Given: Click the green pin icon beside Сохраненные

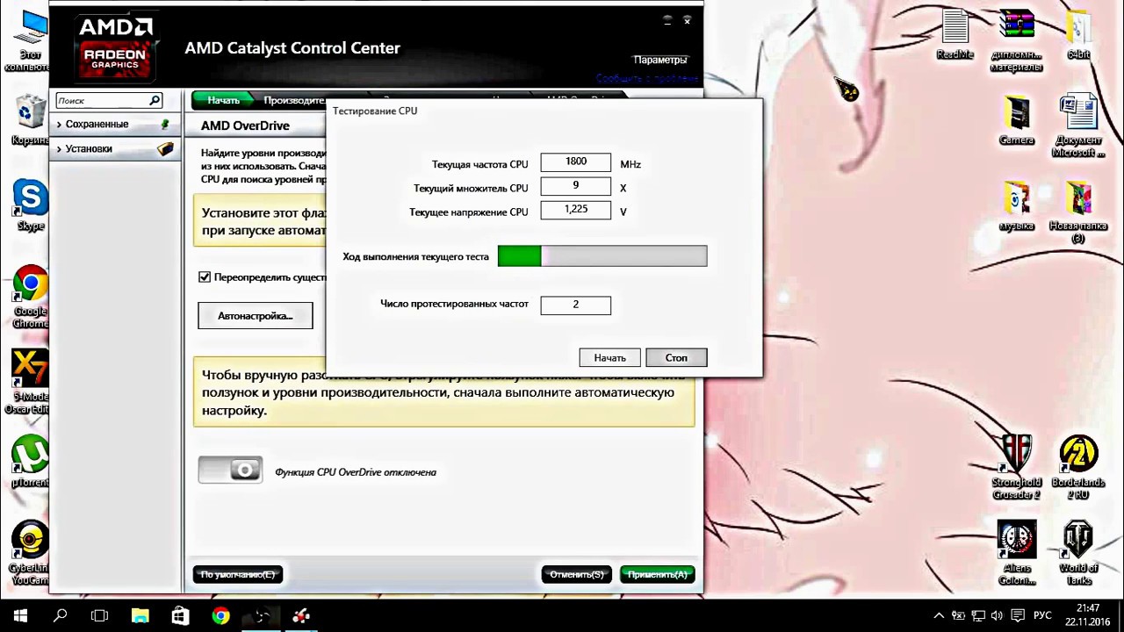Looking at the screenshot, I should pos(165,125).
